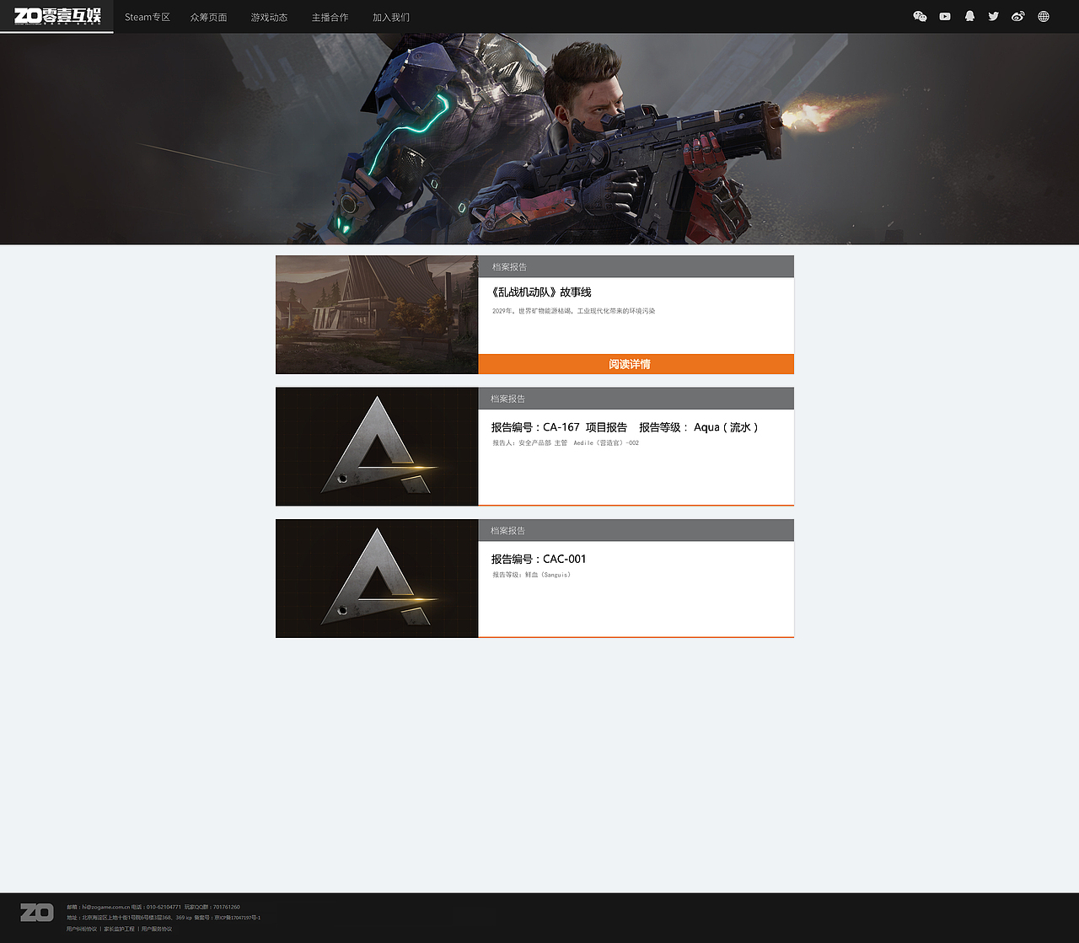This screenshot has height=943, width=1079.
Task: Click the 报告等级：鲜血（Sanguis） line
Action: click(532, 575)
